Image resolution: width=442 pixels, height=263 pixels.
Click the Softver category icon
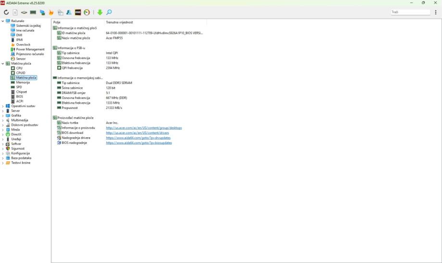[x=8, y=144]
